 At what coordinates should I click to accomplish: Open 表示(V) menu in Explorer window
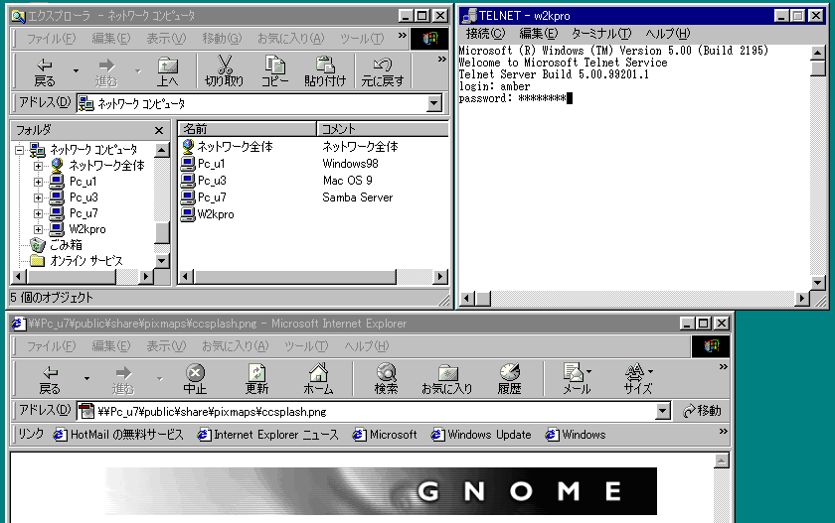click(166, 39)
